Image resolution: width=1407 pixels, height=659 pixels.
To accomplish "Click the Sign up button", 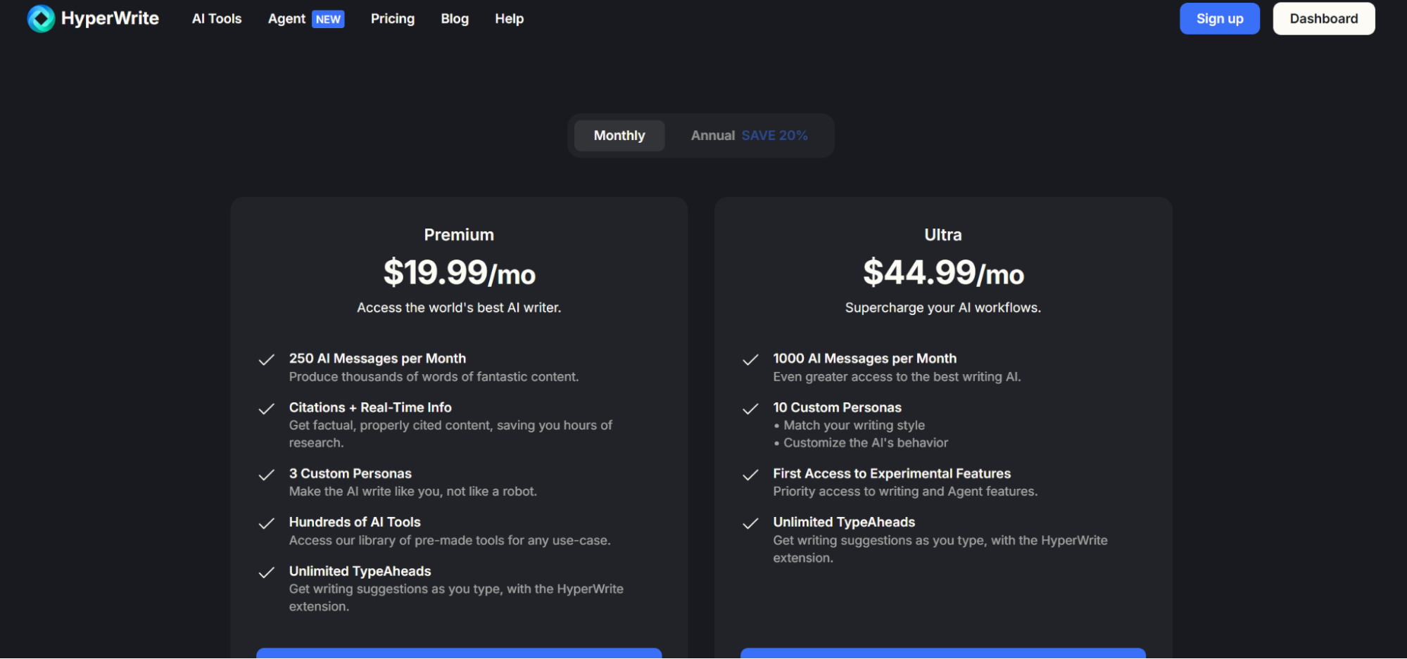I will coord(1220,19).
